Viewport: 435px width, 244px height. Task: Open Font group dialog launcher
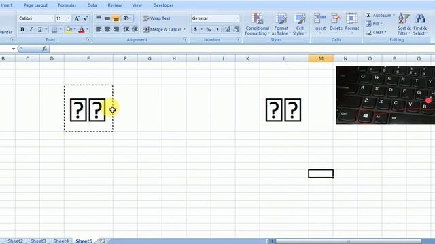click(88, 39)
